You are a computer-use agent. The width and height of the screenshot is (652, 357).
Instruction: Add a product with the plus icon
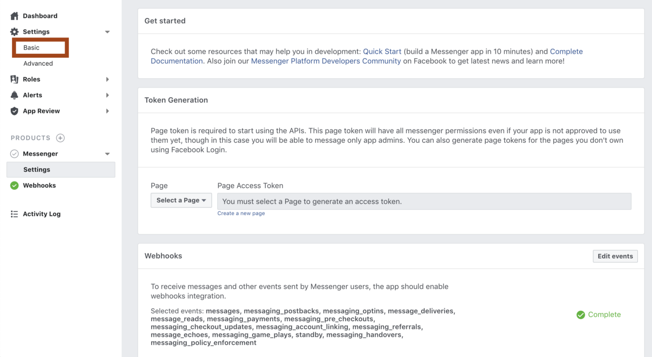60,138
